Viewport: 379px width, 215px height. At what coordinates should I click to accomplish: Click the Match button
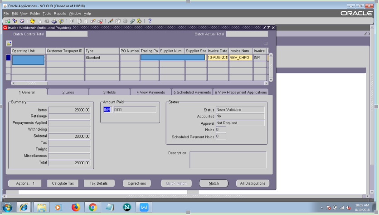(214, 183)
